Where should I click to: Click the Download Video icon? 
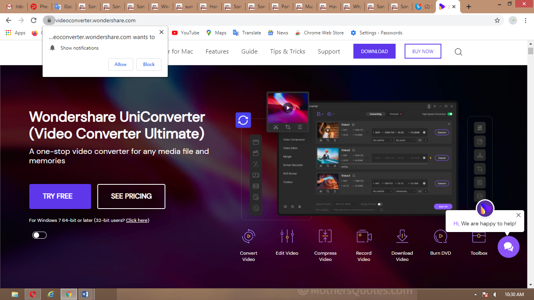coord(402,237)
